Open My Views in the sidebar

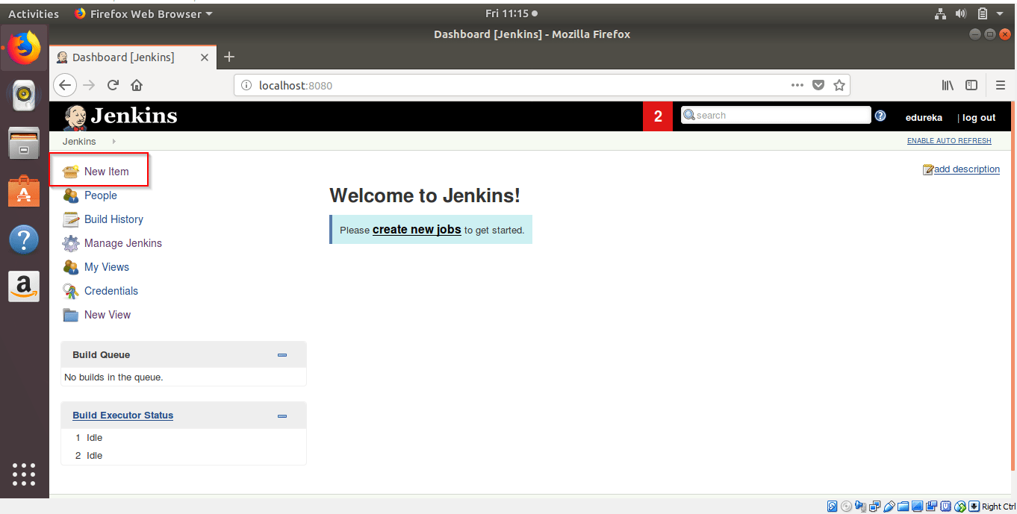[x=106, y=266]
